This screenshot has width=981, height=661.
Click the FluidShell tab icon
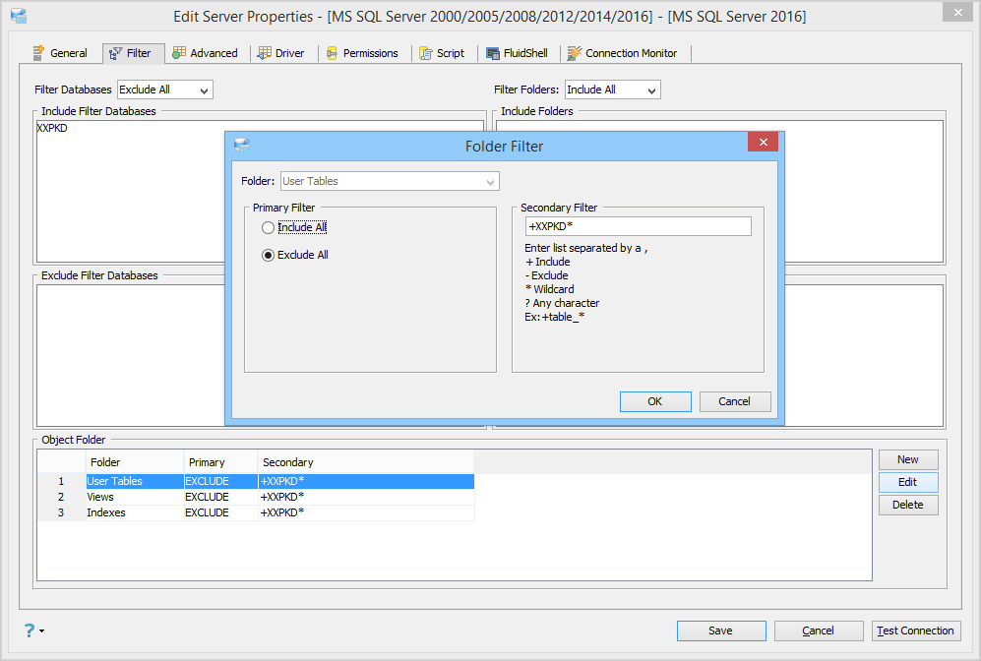click(x=493, y=53)
